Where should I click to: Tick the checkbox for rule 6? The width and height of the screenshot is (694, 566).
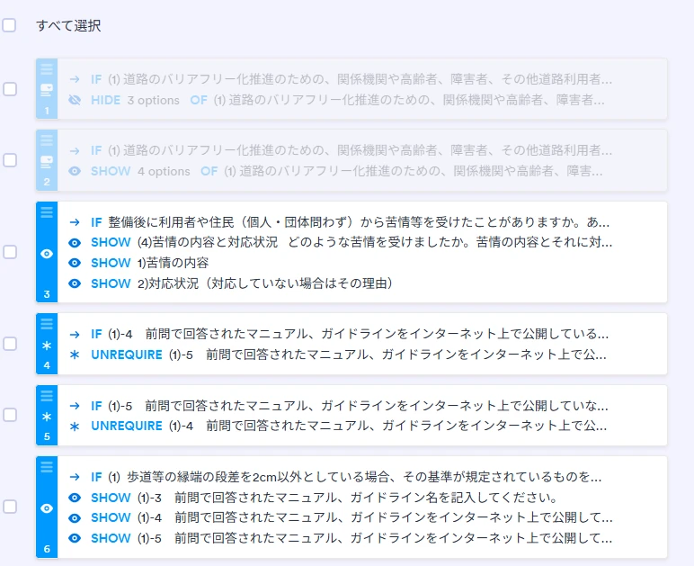(x=10, y=507)
